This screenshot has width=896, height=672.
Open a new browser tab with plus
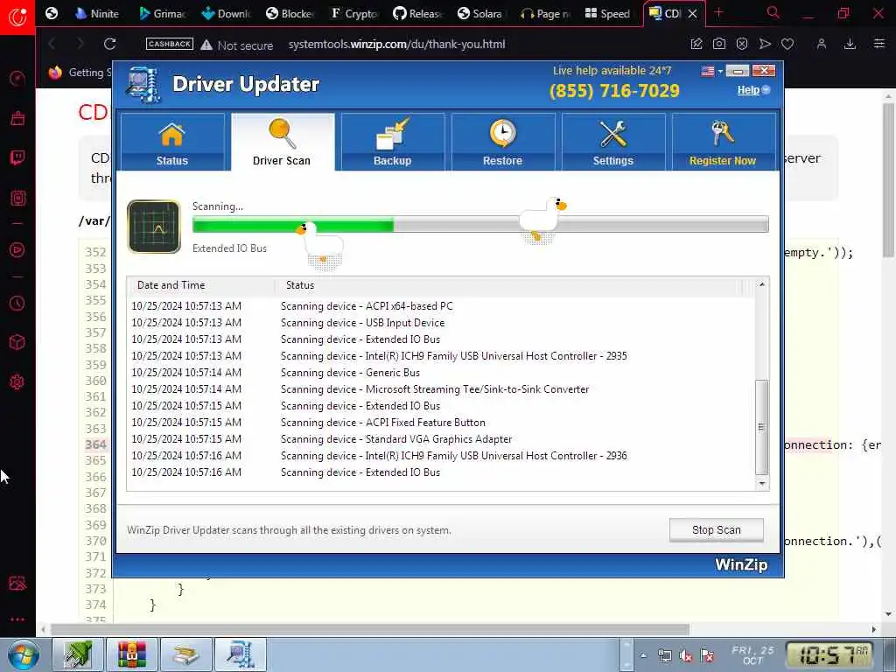(x=719, y=12)
